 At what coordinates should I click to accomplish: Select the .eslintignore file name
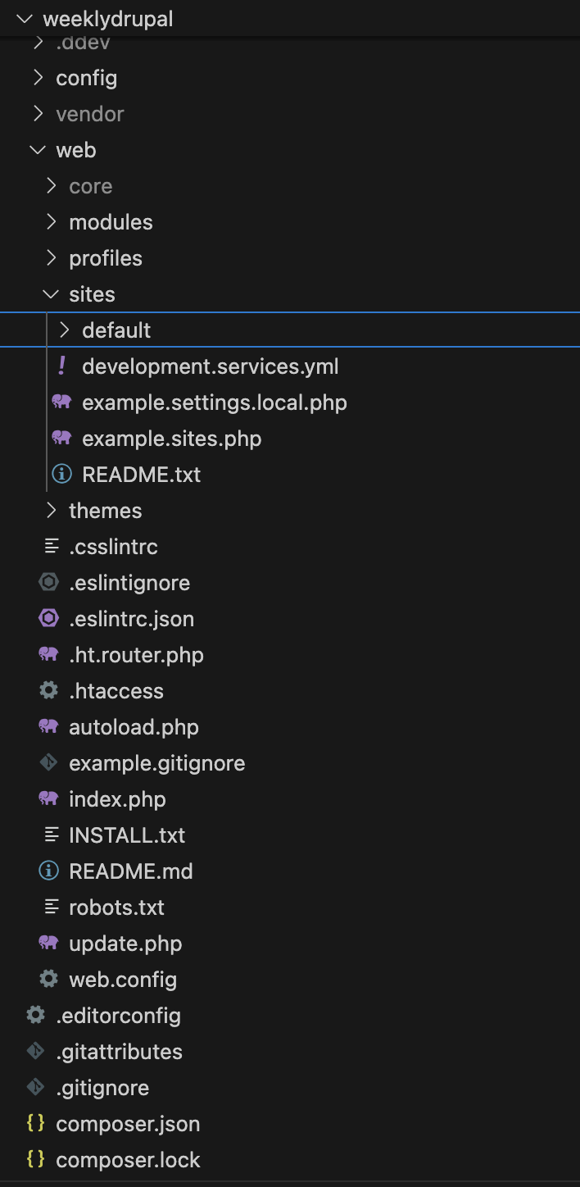pos(129,583)
